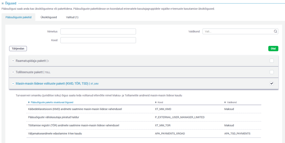Select Väljamakseandmete edastamine X-tee kaudu text
Screen dimensions: 285x143
55,134
